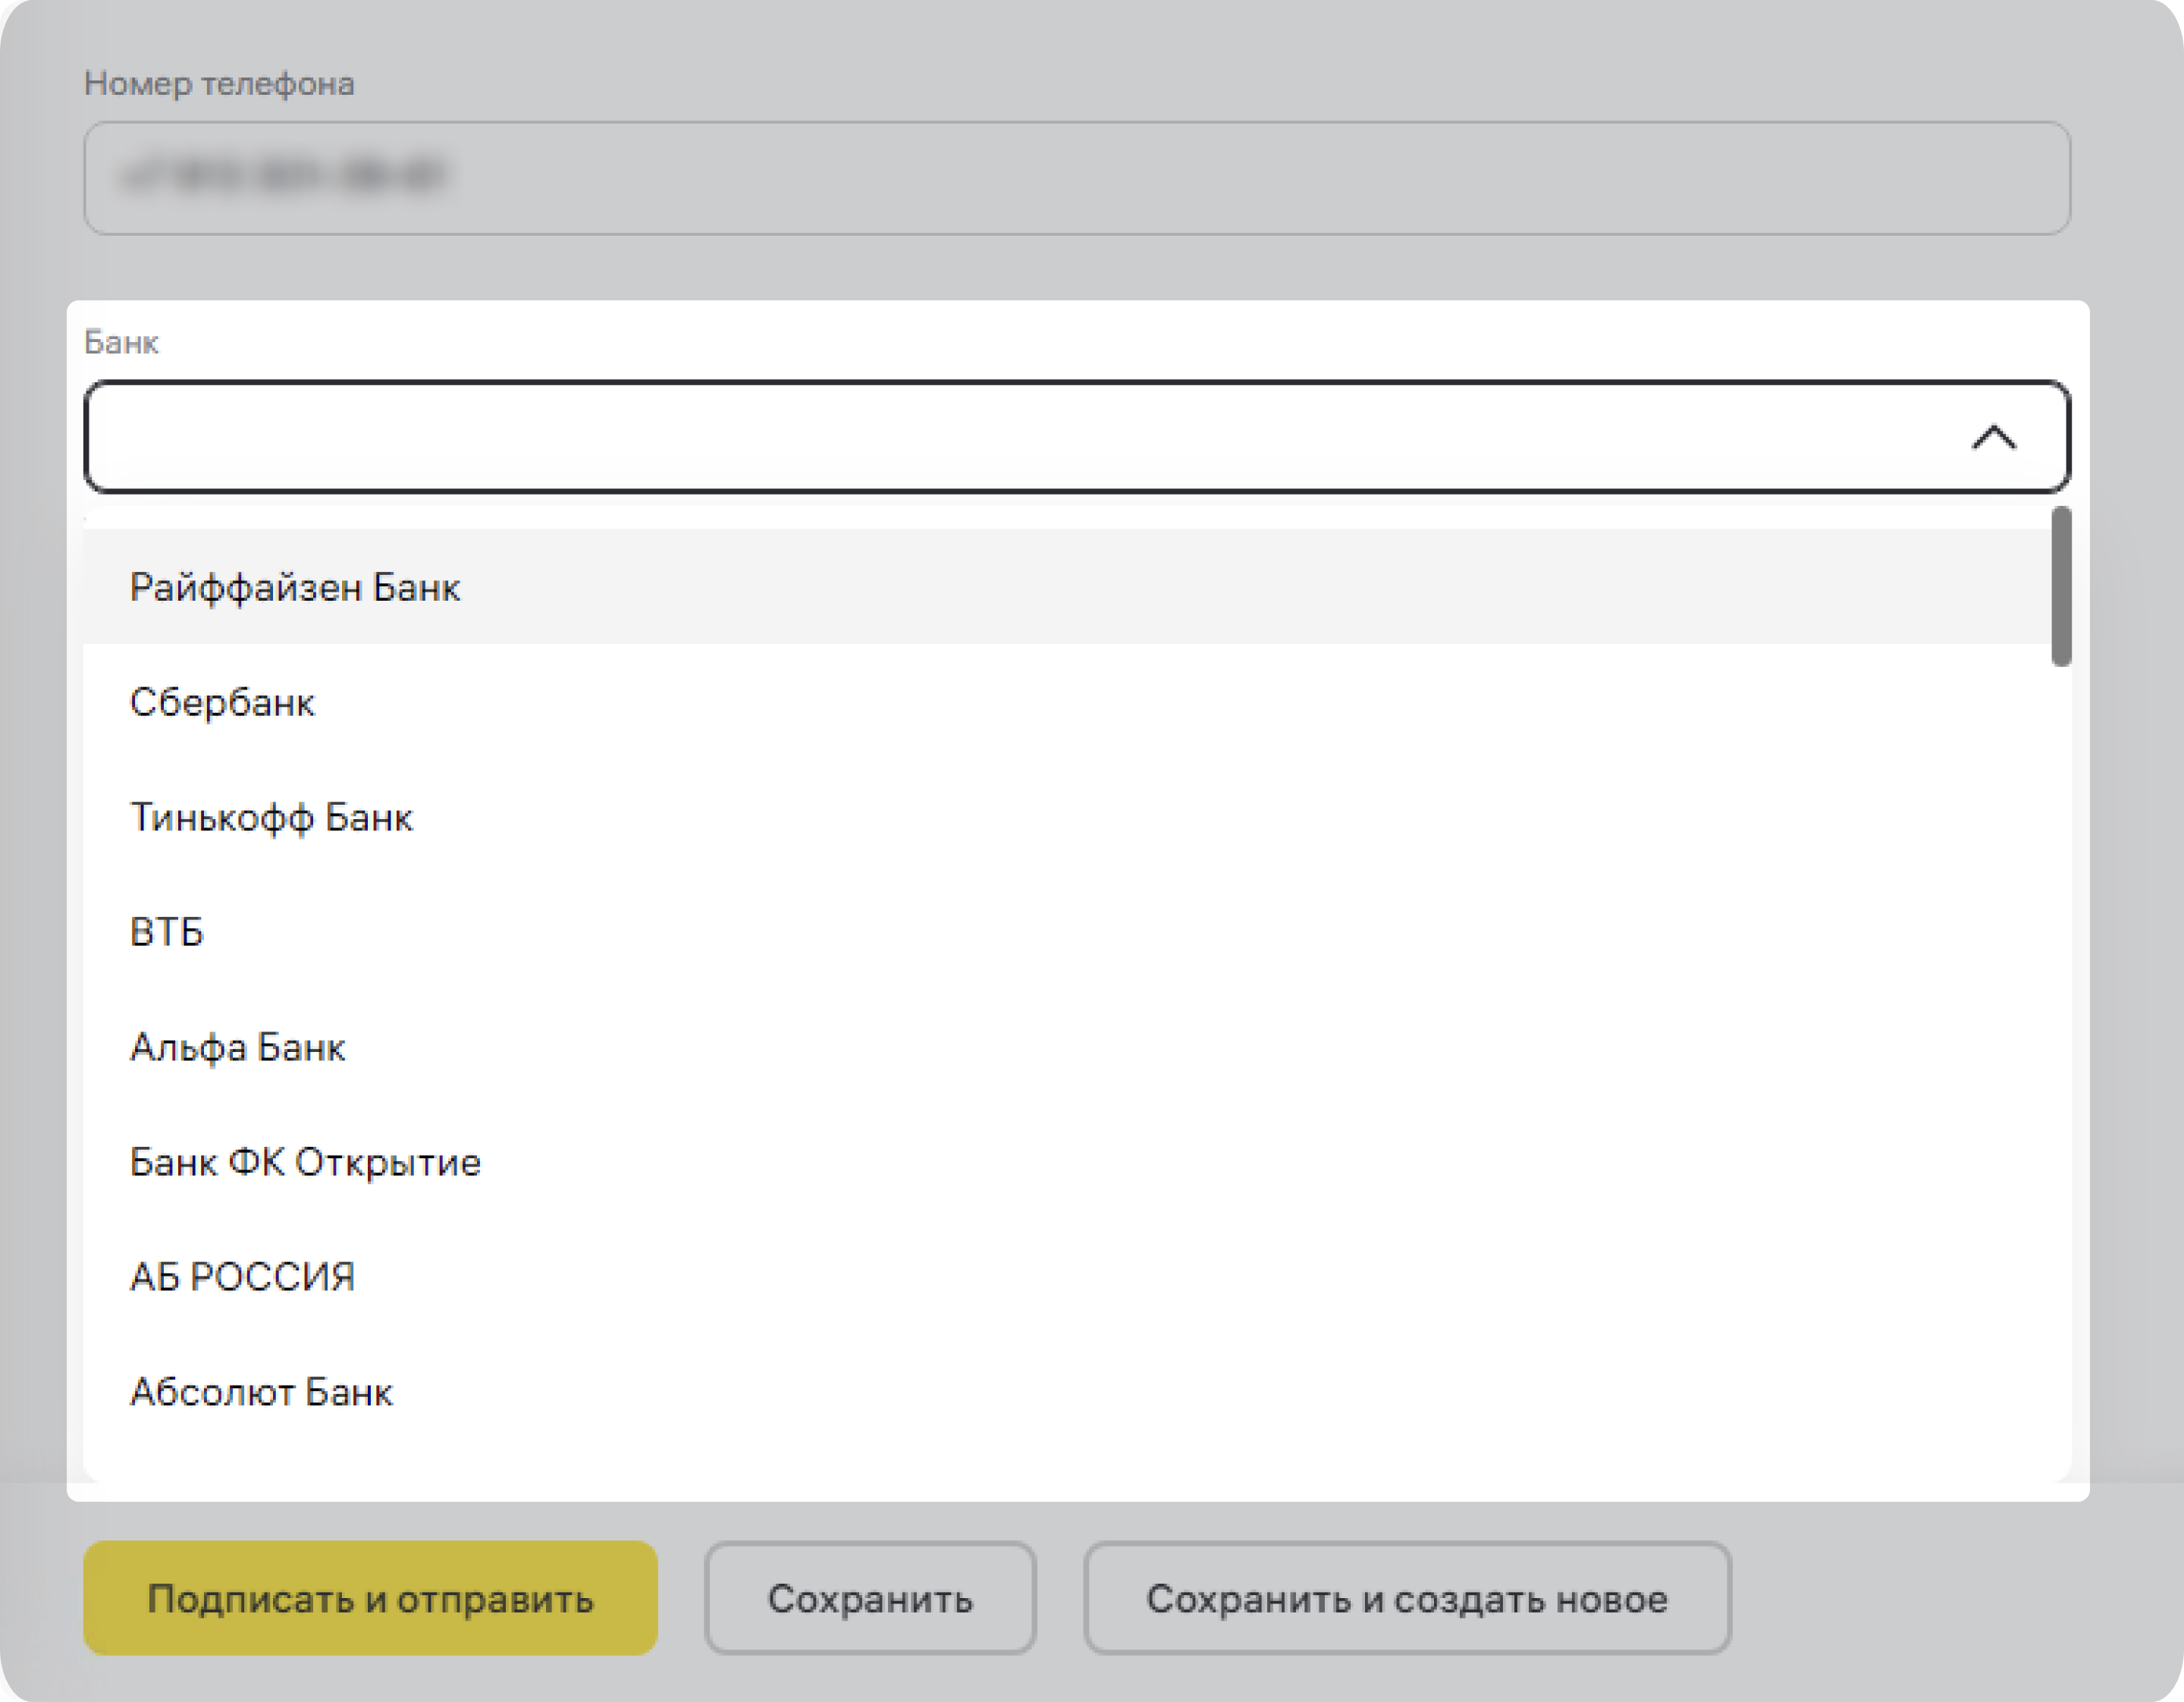The width and height of the screenshot is (2184, 1702).
Task: Click inside the Банк search input
Action: (x=1000, y=437)
